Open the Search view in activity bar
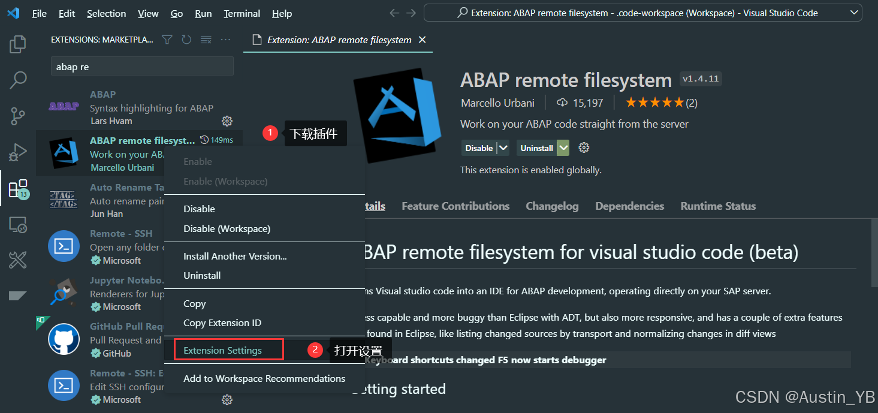 pyautogui.click(x=18, y=80)
